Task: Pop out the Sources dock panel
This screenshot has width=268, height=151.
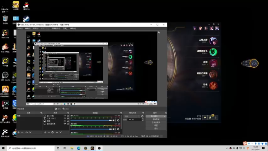Action: point(68,113)
